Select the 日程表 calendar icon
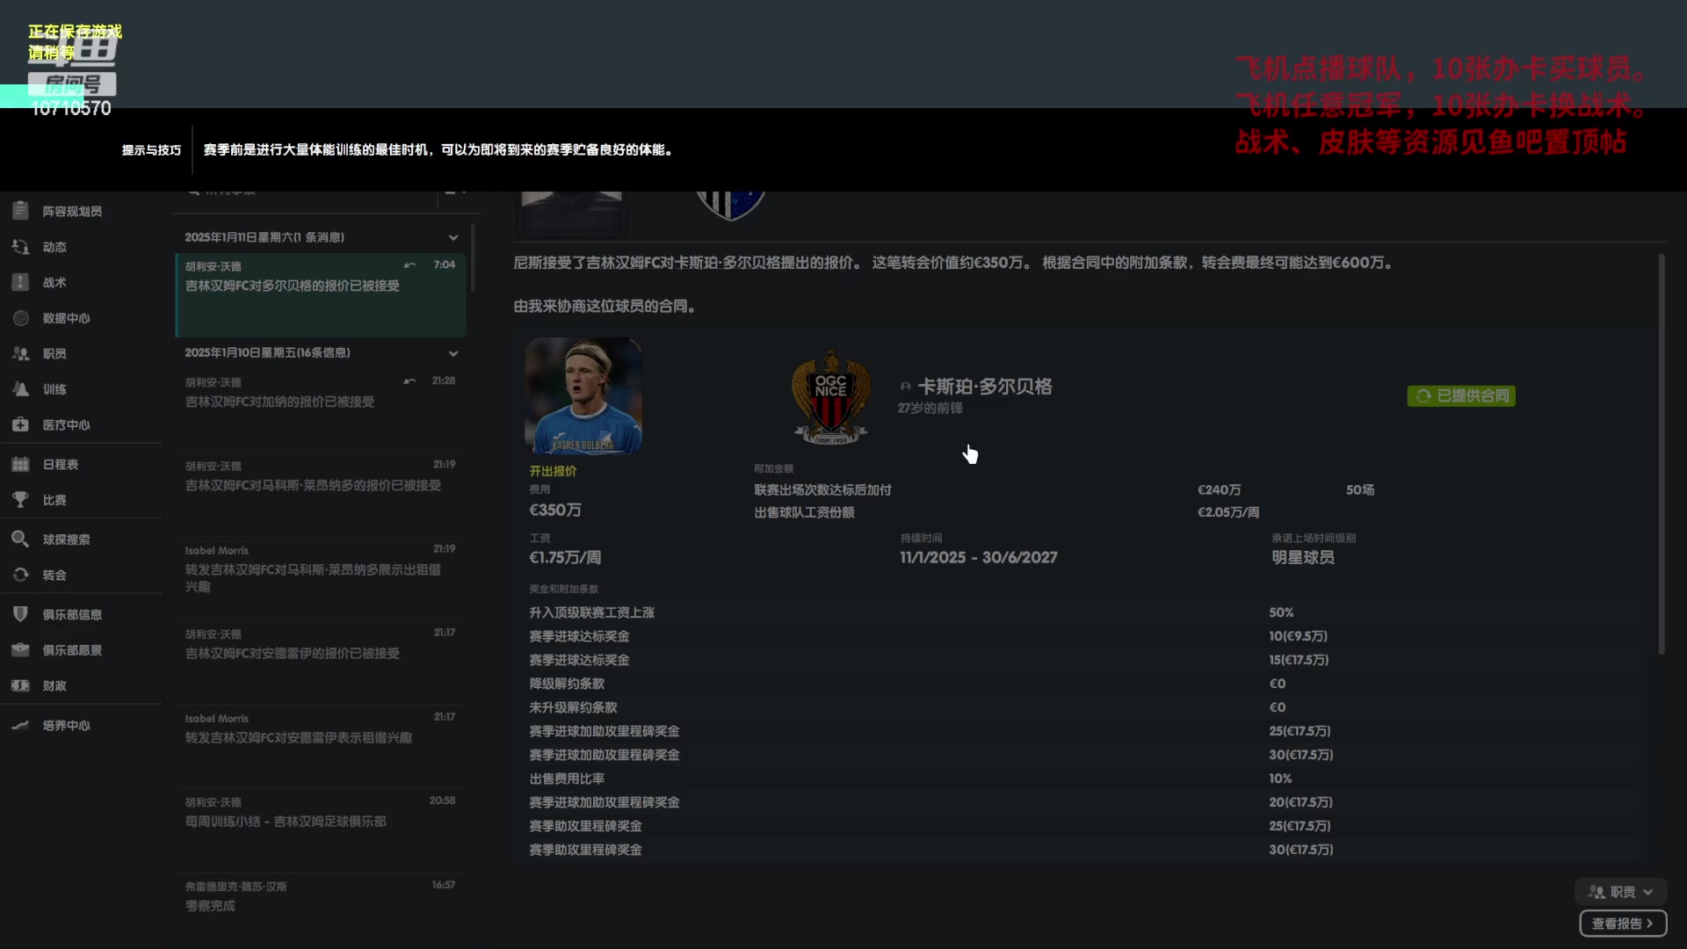Viewport: 1687px width, 949px height. coord(20,464)
